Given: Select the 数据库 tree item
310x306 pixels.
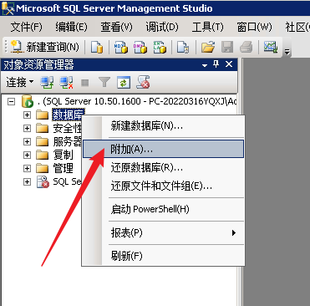Looking at the screenshot, I should (x=69, y=115).
